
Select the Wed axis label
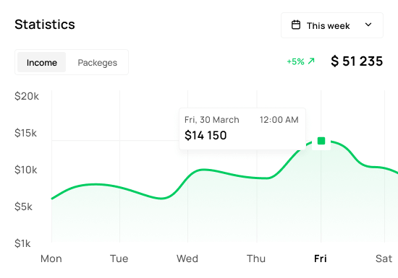(187, 259)
